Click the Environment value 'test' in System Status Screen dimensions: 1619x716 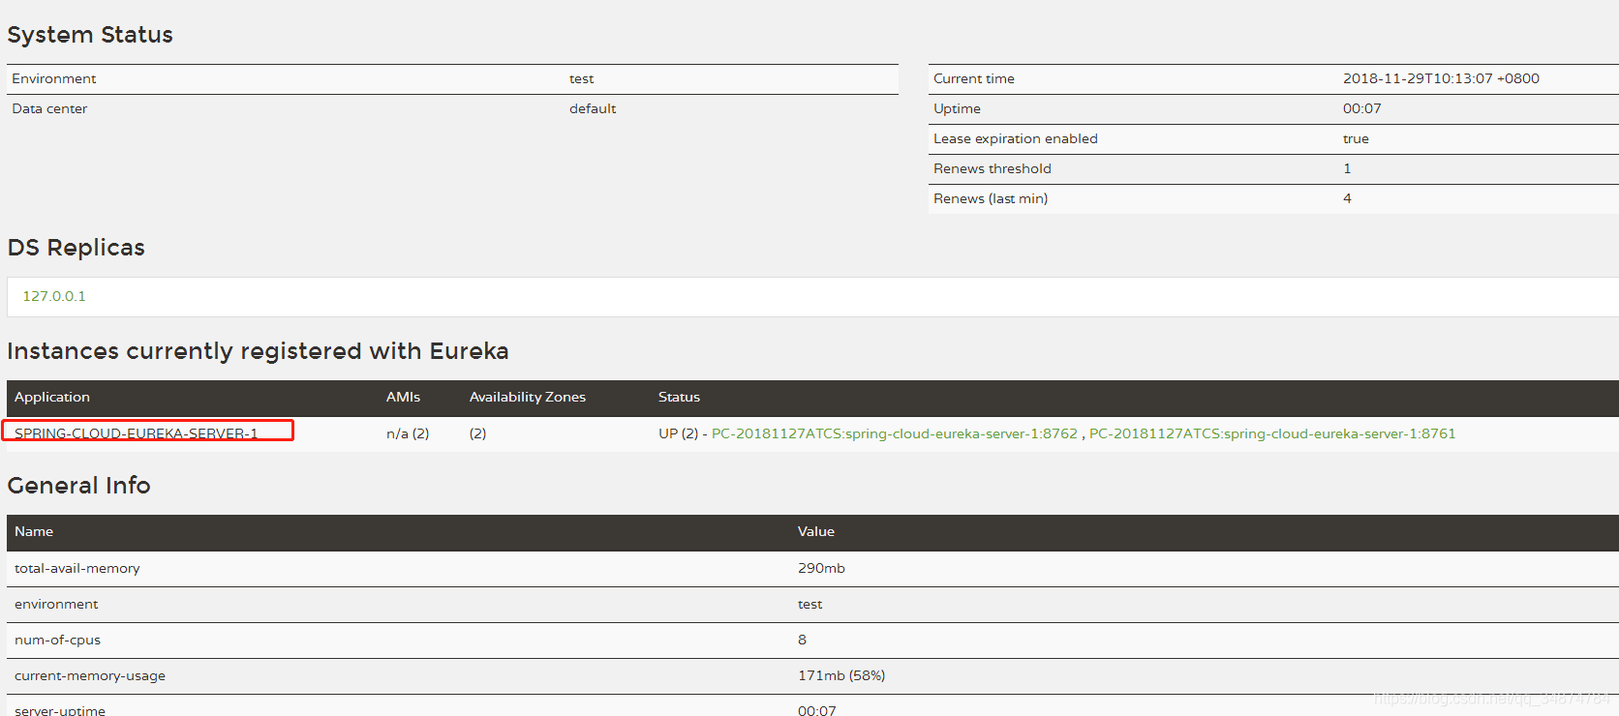[581, 78]
